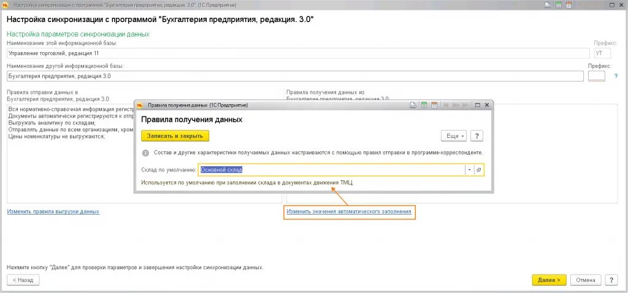Screen dimensions: 628x293
Task: Click the M+ memory button in dialog title bar
Action: coord(456,105)
